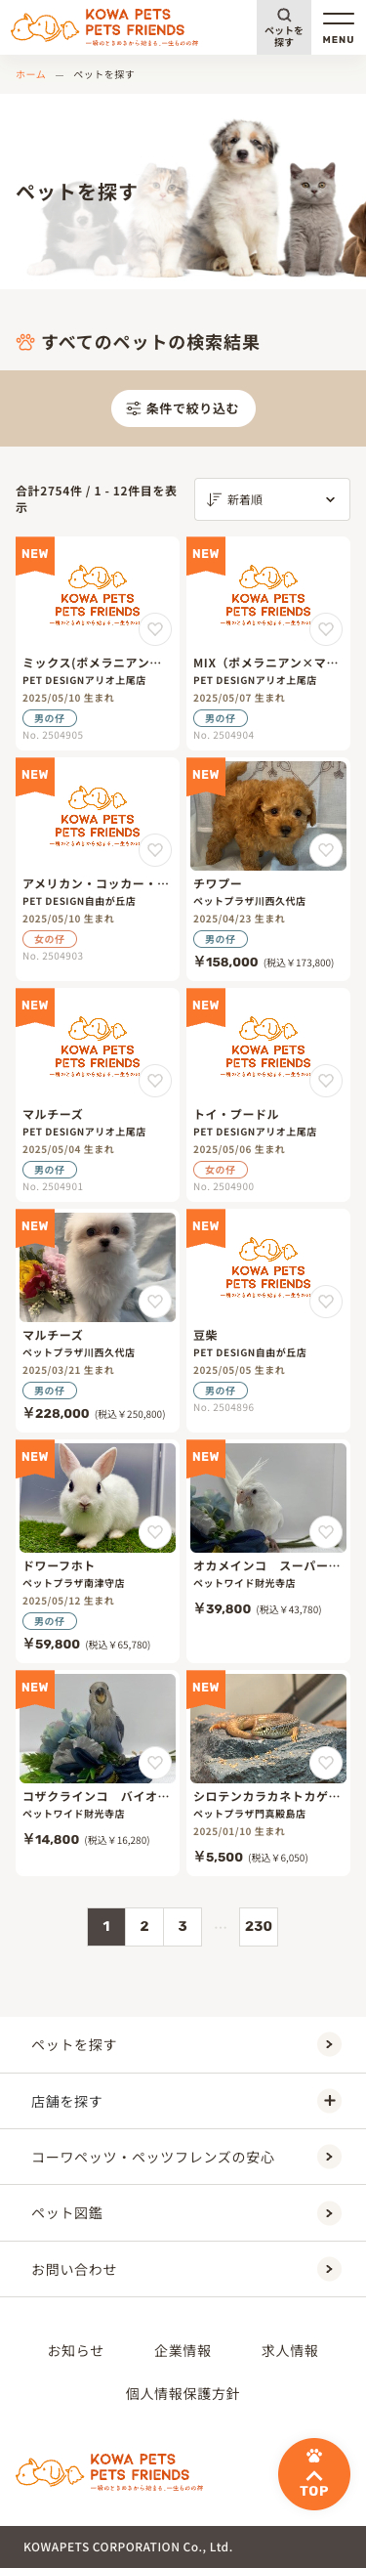Click ホーム breadcrumb link
The width and height of the screenshot is (366, 2568).
tap(30, 75)
